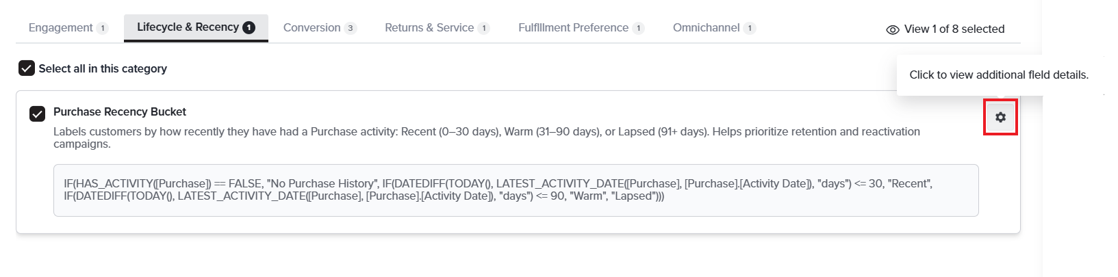Click the Fulfillment Preference count badge
The image size is (1118, 277).
click(638, 28)
